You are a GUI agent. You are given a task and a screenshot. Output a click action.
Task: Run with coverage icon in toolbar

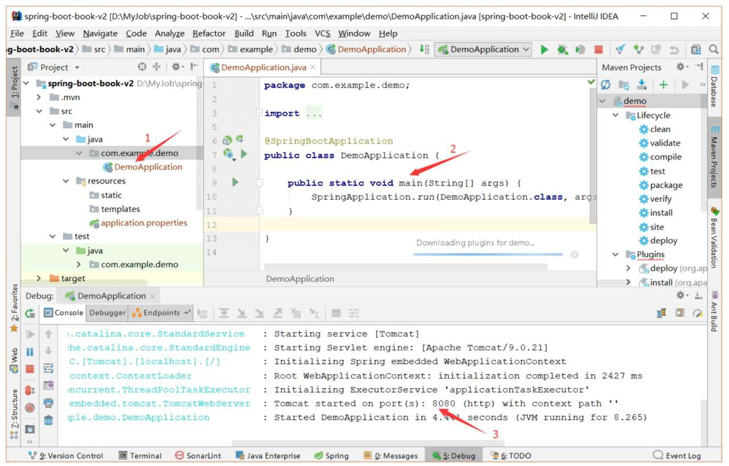pos(580,50)
